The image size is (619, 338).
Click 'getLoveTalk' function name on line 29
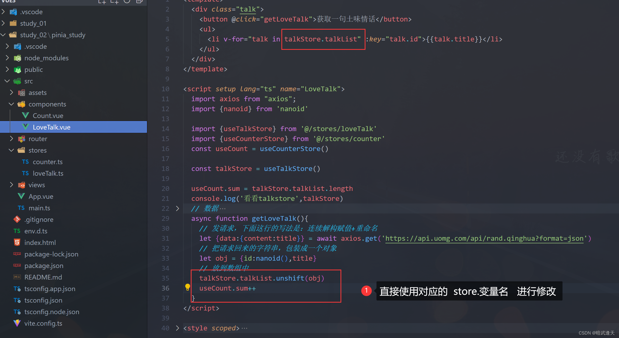(x=274, y=218)
